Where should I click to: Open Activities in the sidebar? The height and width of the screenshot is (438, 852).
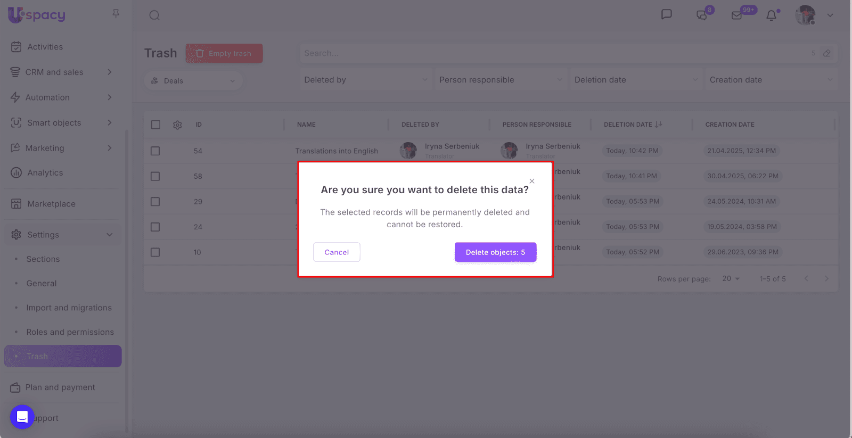[x=45, y=47]
